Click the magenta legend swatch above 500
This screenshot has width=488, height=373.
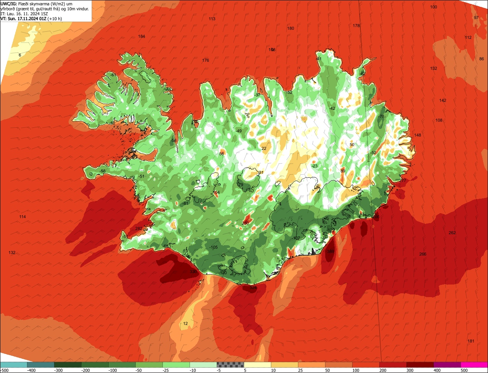(474, 365)
